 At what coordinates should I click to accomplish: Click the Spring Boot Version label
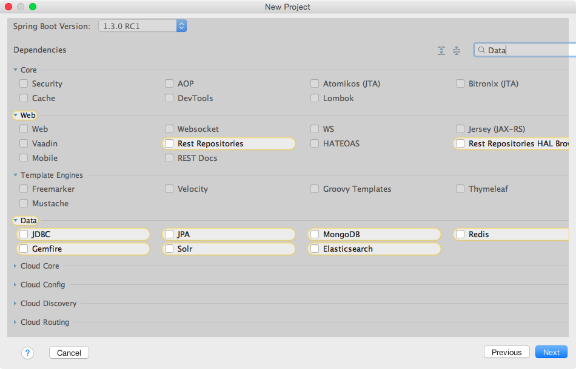(52, 27)
